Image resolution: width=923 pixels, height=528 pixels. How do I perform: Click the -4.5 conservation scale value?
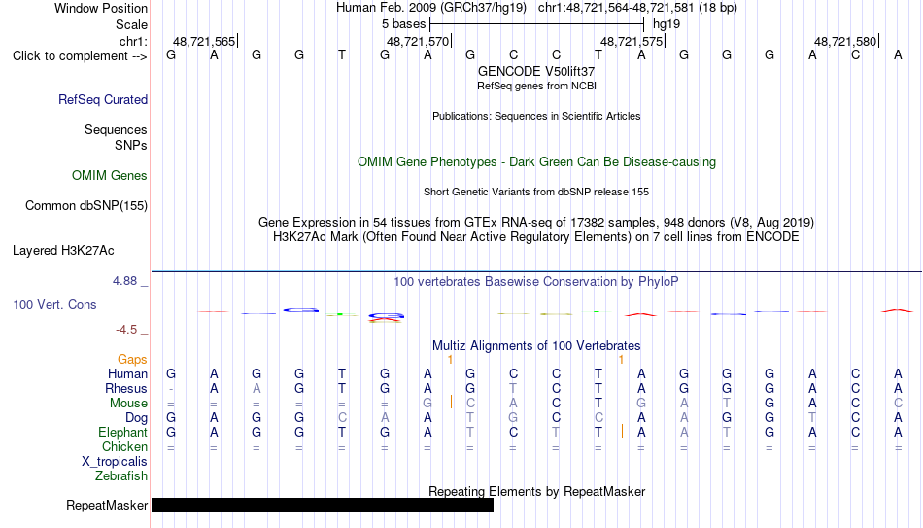pos(126,330)
